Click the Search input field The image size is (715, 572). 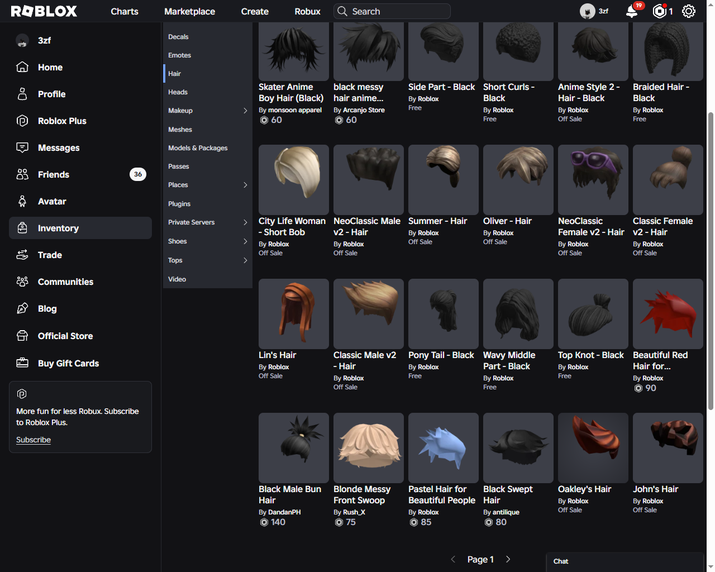point(392,11)
